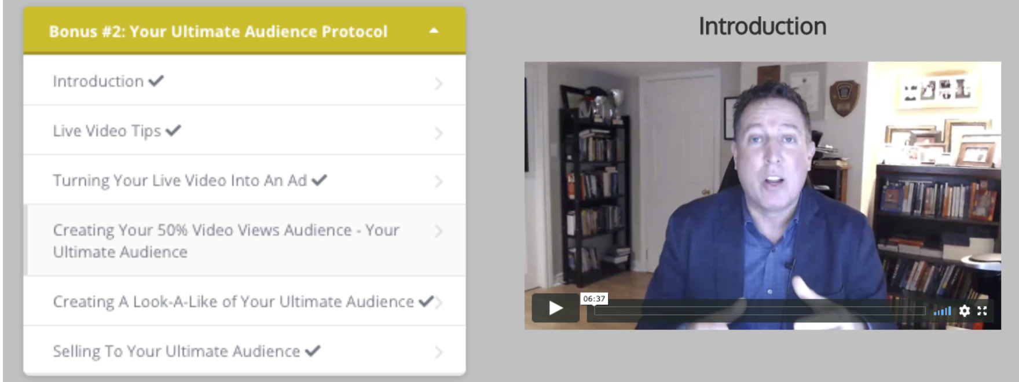The image size is (1019, 382).
Task: Open the video settings gear
Action: pyautogui.click(x=964, y=311)
